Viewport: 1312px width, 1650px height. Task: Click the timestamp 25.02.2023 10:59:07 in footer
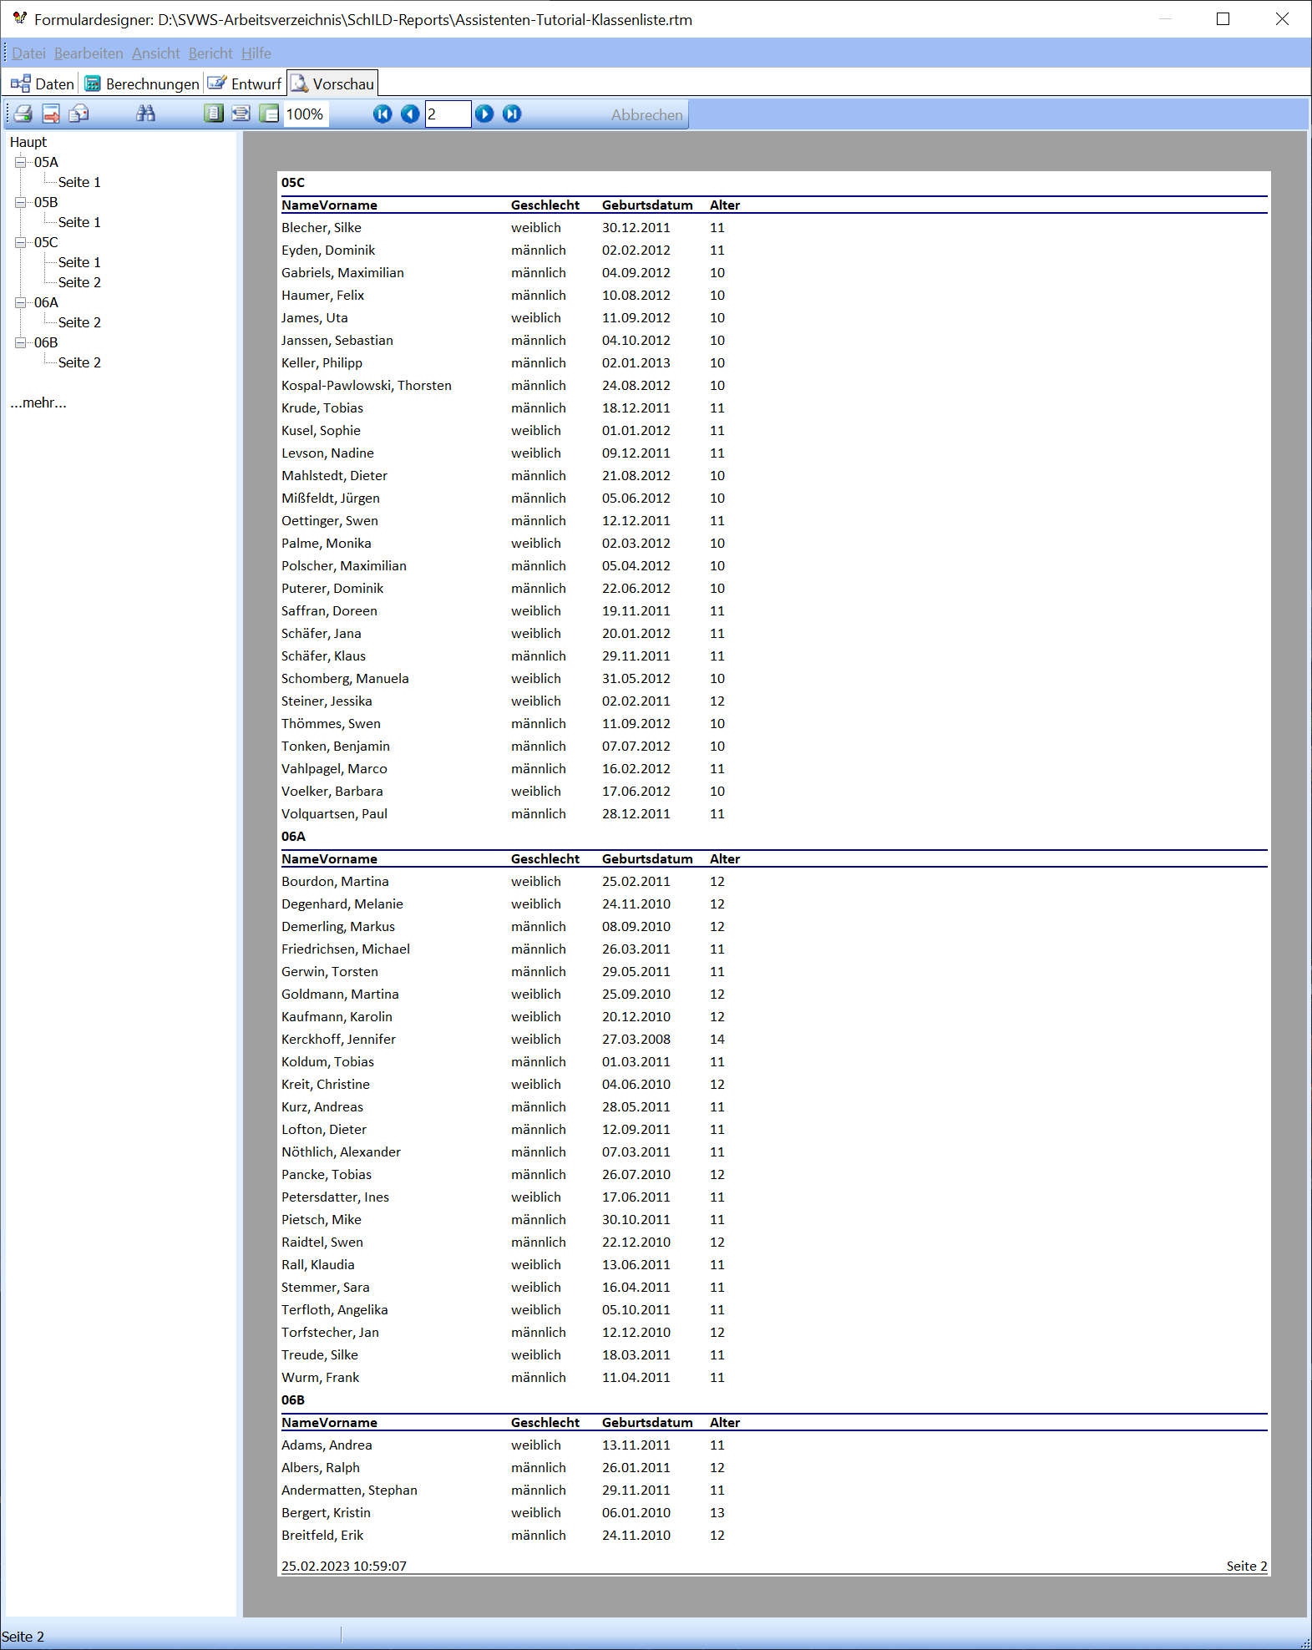[344, 1566]
